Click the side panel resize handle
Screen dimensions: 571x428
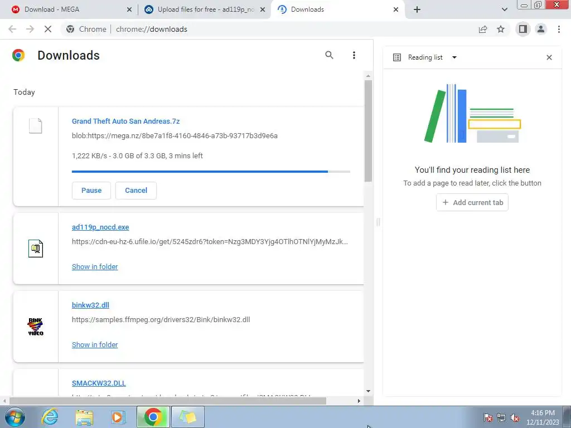378,222
